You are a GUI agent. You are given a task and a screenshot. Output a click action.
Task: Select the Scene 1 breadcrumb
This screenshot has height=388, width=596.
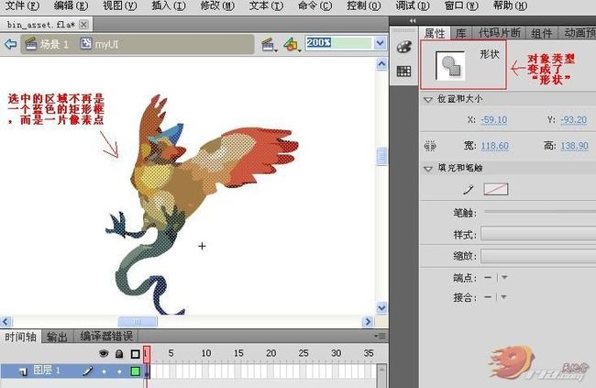[47, 45]
